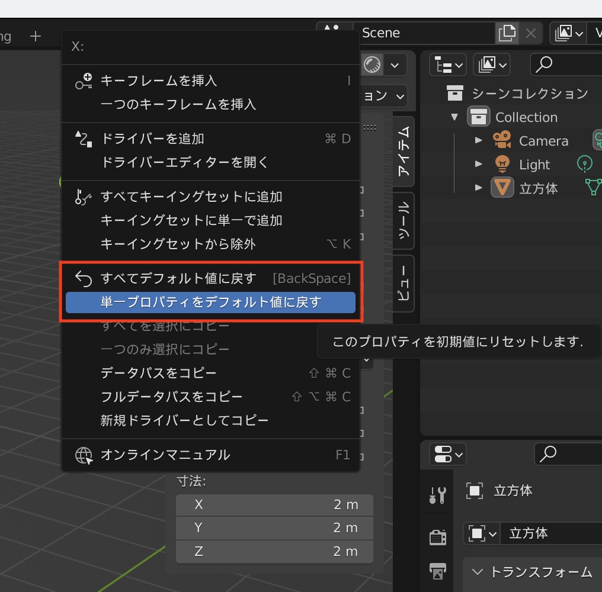Click オンラインマニュアル menu entry
The image size is (602, 592).
point(165,455)
